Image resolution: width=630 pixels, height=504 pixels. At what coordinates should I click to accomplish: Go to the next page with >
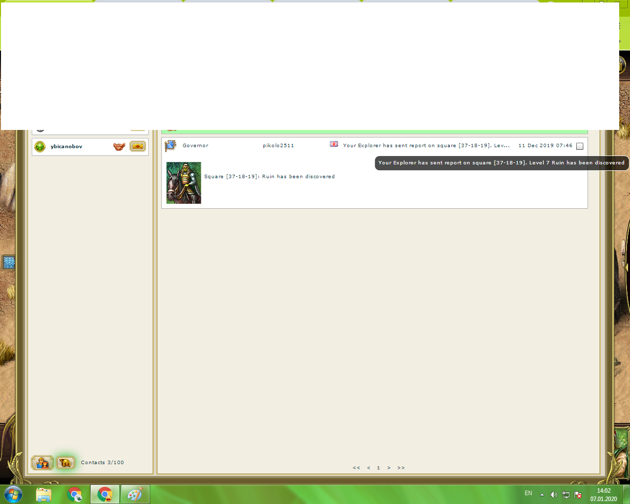tap(389, 468)
